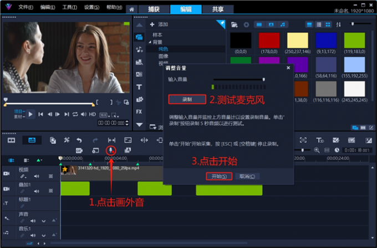Switch to timeline view icon

[x=32, y=140]
